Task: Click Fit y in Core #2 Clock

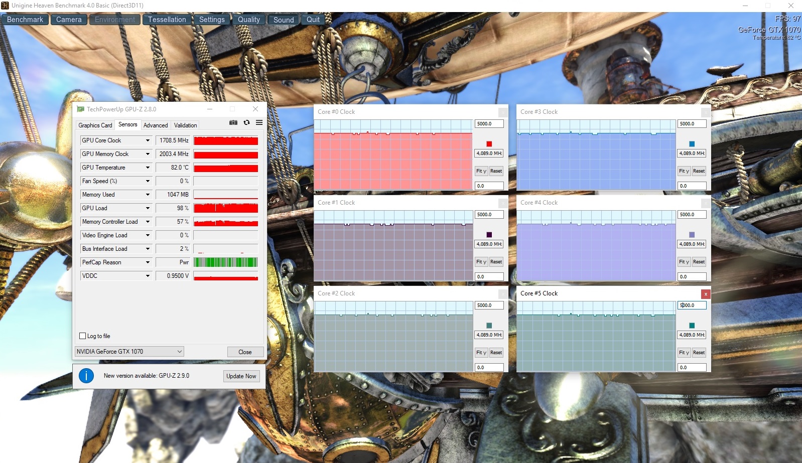Action: [x=481, y=353]
